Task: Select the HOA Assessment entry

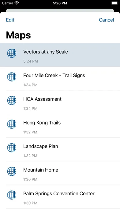Action: (x=60, y=102)
